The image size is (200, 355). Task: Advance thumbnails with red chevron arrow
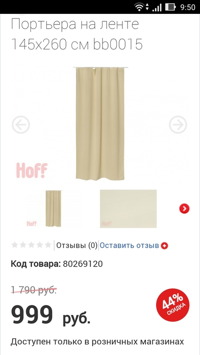pyautogui.click(x=184, y=208)
